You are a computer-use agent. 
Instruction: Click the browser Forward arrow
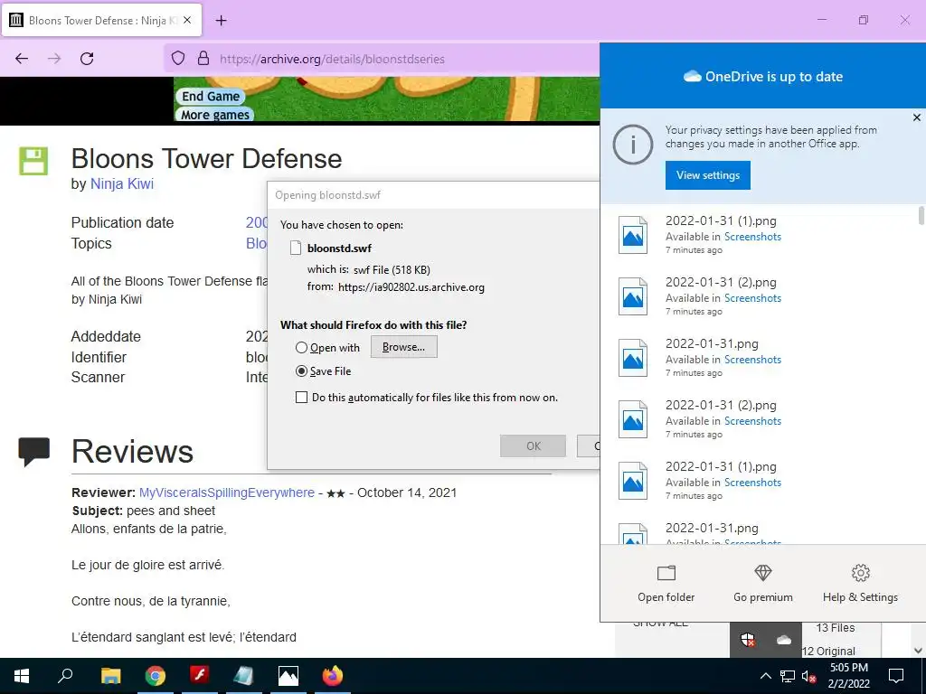click(54, 59)
